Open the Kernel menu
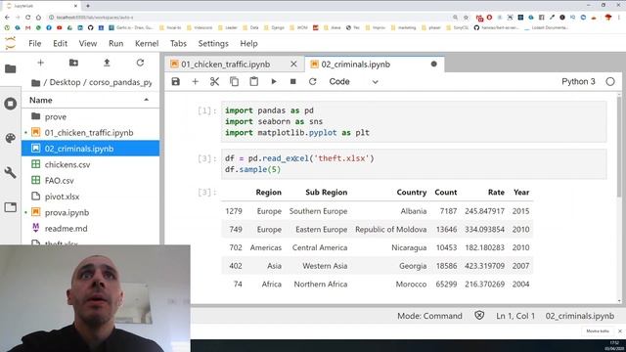Screen dimensions: 626x352 pyautogui.click(x=147, y=43)
